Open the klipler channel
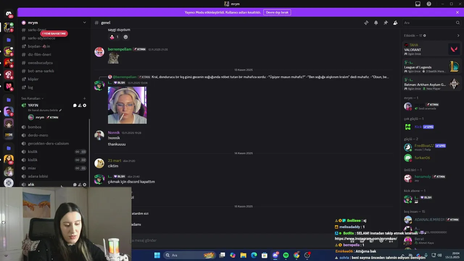464x261 pixels. tap(55, 79)
